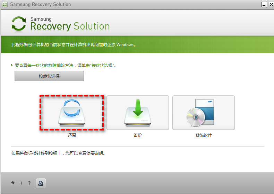Open the 系统软件 disc and box icon
The width and height of the screenshot is (274, 194).
(x=204, y=113)
